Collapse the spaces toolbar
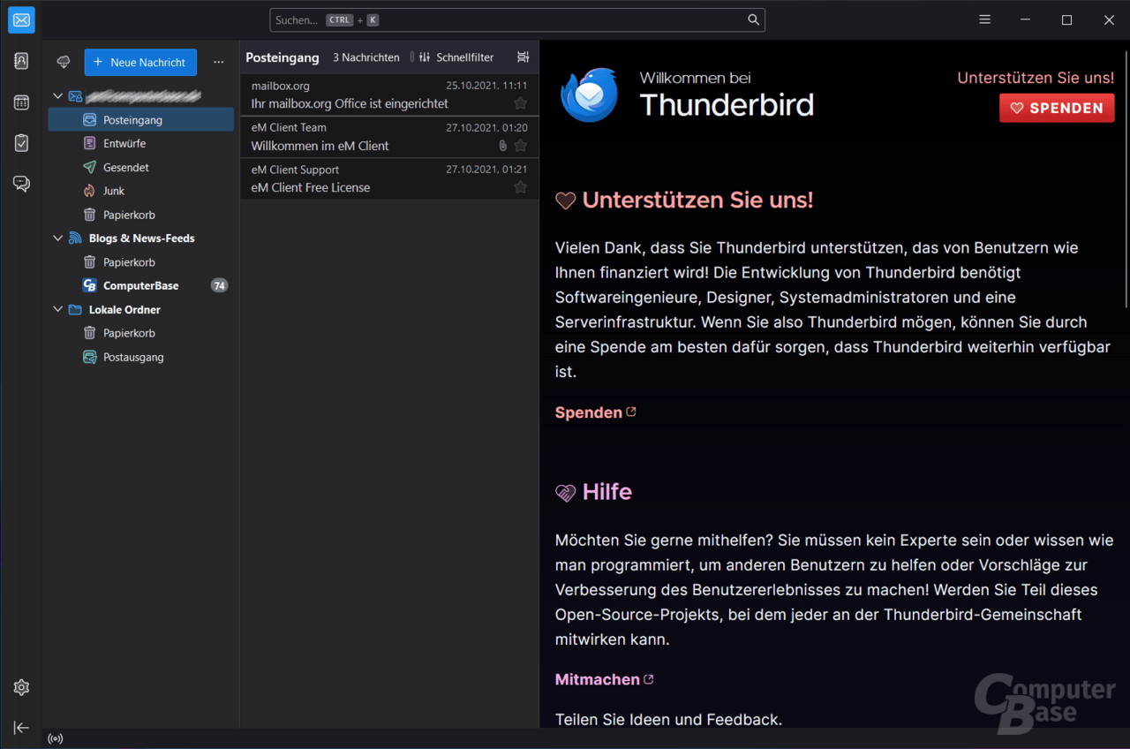The height and width of the screenshot is (749, 1130). [x=21, y=728]
